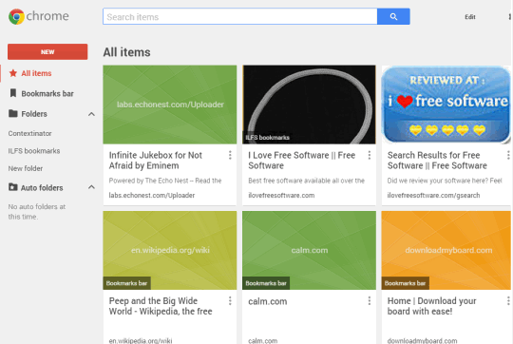Open three-dot menu on calm.com card
513x344 pixels.
tap(370, 301)
